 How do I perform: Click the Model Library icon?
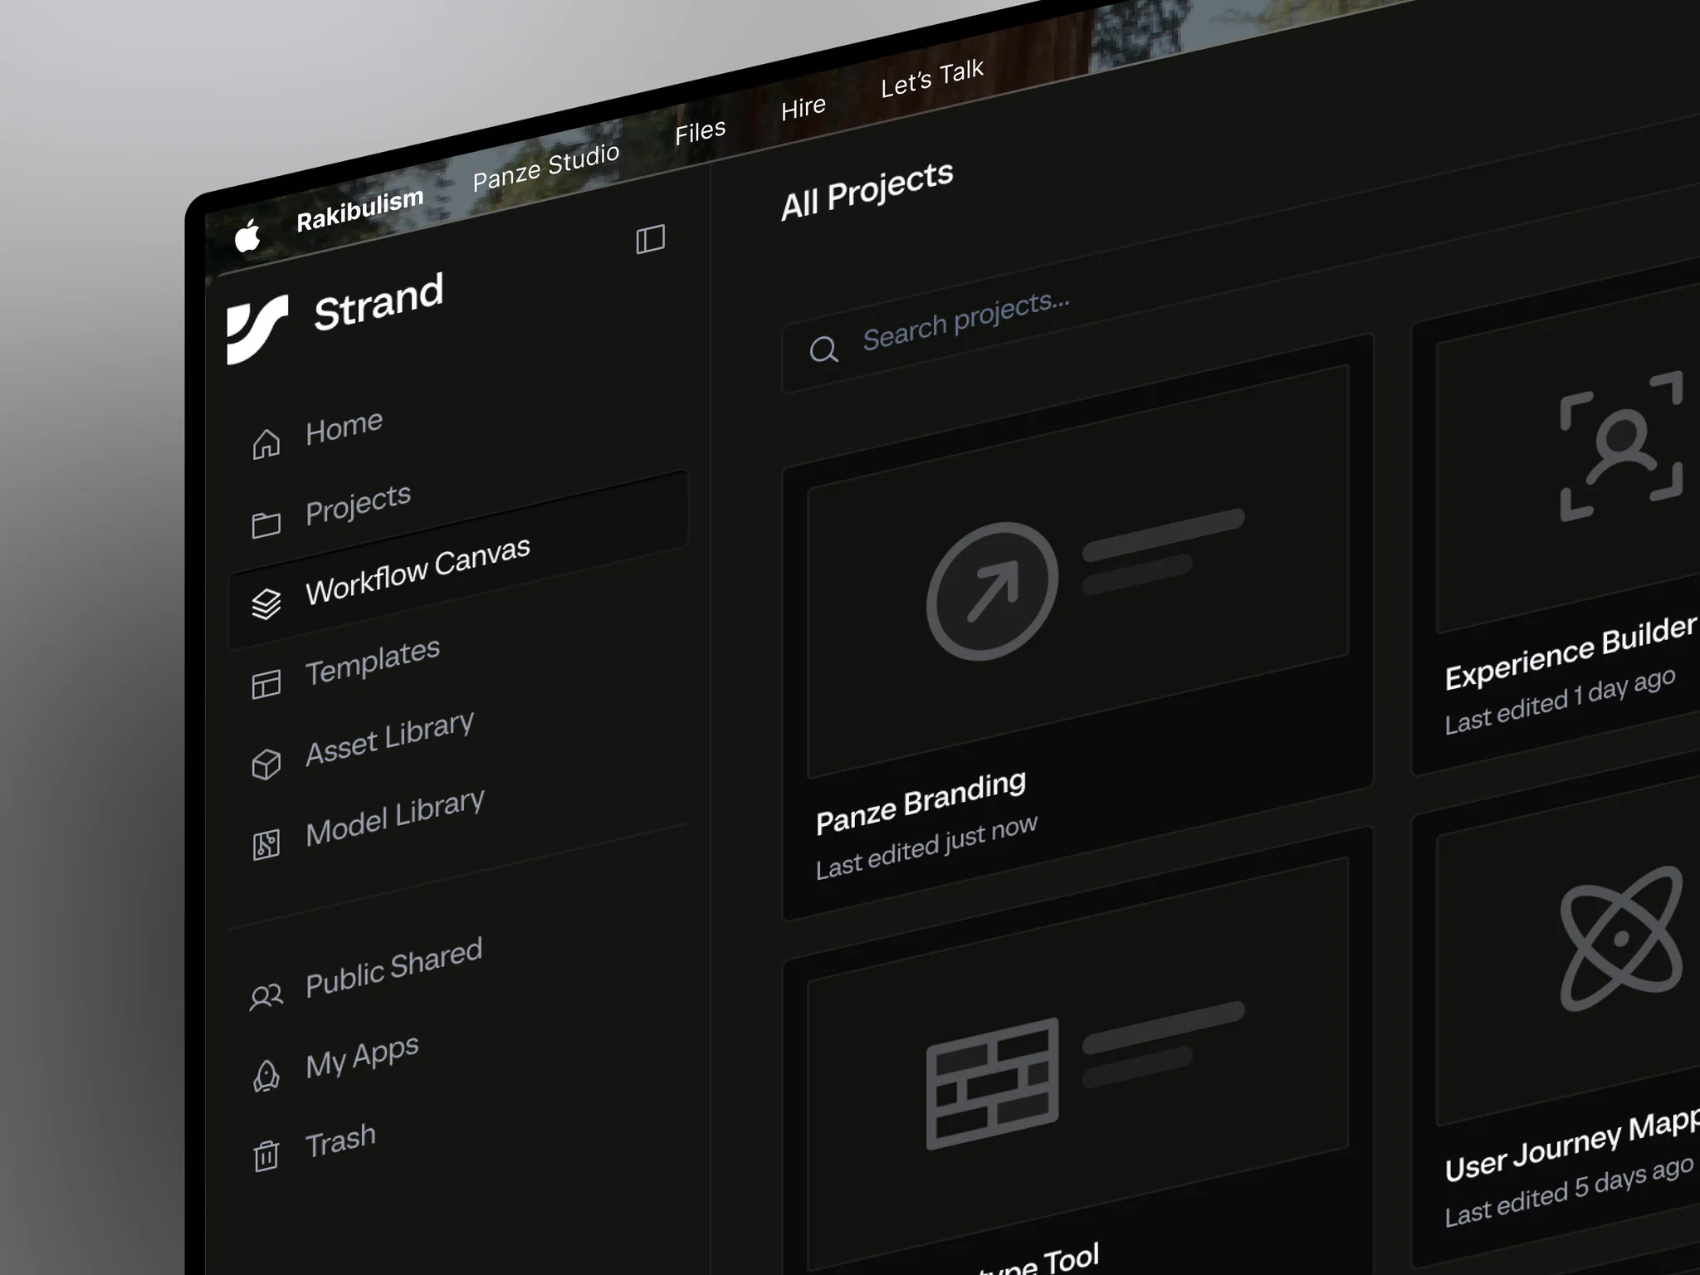[266, 845]
